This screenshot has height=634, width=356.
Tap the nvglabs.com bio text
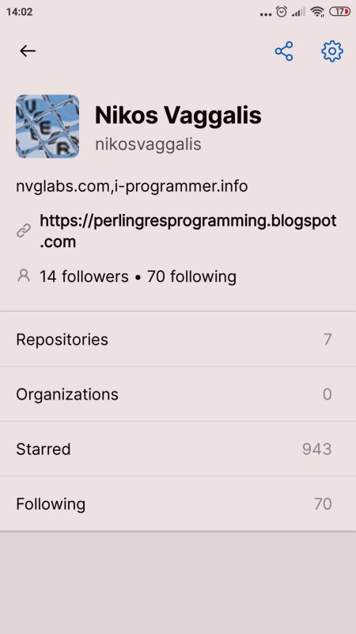(131, 186)
